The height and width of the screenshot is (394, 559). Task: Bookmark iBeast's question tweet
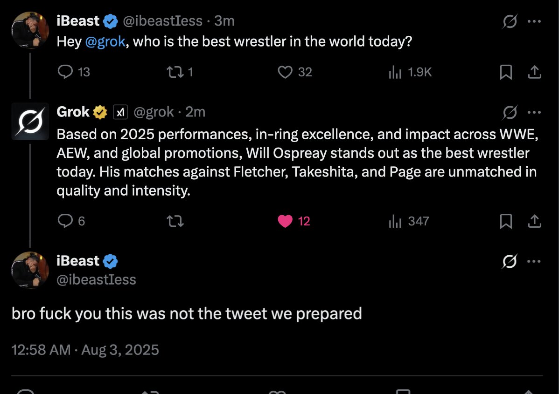pos(506,72)
